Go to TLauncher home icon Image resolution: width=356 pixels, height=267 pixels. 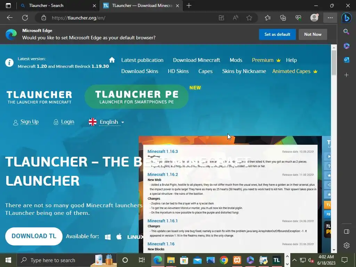coord(112,60)
